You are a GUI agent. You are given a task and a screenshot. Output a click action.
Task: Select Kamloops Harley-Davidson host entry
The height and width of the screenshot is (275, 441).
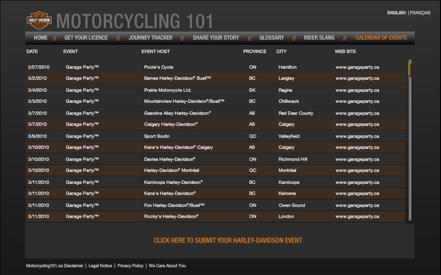[x=173, y=182]
